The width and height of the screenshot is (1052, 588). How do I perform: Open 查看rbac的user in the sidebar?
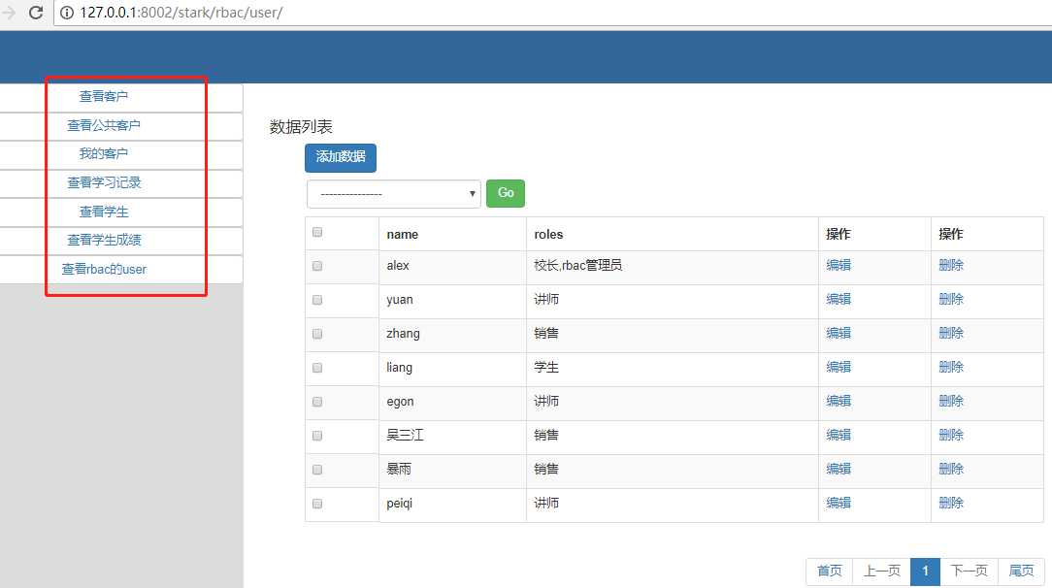103,269
